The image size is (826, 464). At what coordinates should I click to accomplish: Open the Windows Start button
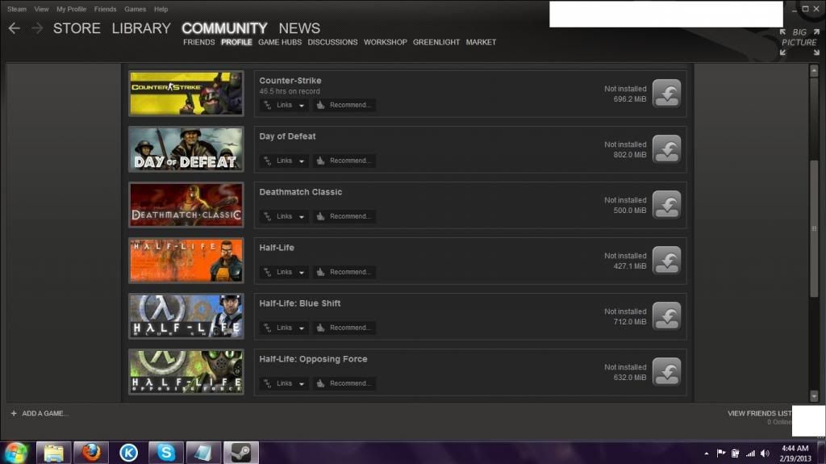click(16, 453)
